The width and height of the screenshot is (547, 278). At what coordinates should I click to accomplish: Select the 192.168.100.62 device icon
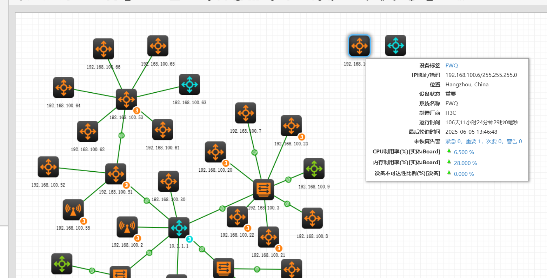coord(88,131)
